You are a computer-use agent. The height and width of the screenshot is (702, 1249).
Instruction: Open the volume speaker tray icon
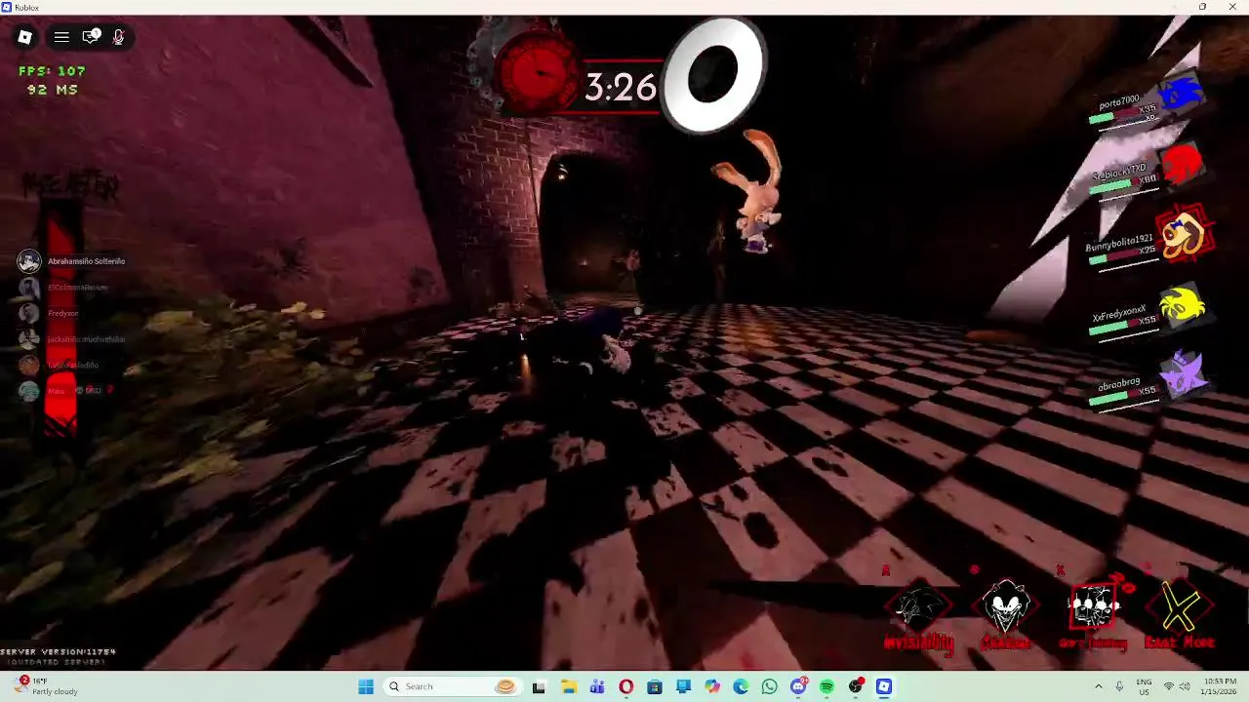pyautogui.click(x=1185, y=686)
